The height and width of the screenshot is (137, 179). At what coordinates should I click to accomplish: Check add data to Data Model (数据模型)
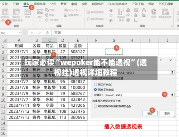95,106
